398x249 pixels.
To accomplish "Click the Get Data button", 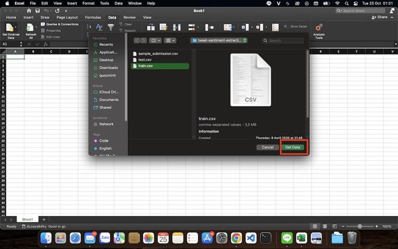I will coord(293,147).
